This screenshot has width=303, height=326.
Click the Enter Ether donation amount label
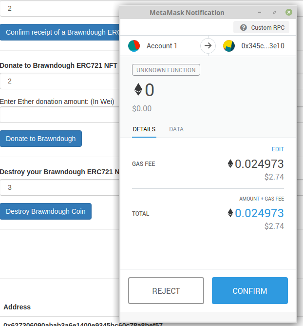point(57,102)
